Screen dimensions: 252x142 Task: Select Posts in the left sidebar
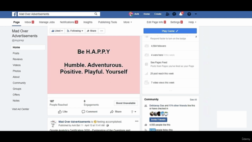point(16,53)
